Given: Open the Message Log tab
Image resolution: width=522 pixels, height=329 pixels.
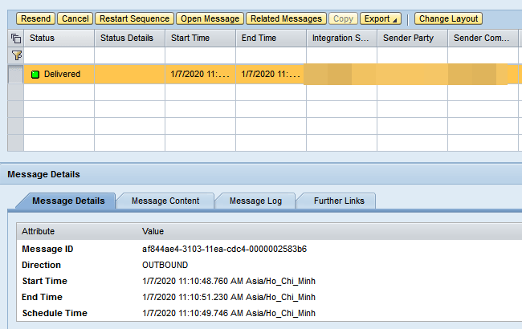Looking at the screenshot, I should [254, 201].
